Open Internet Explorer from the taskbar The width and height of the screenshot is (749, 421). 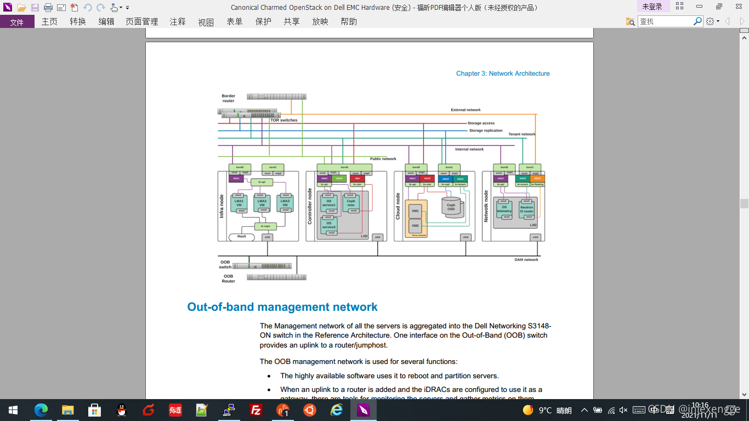[x=336, y=410]
